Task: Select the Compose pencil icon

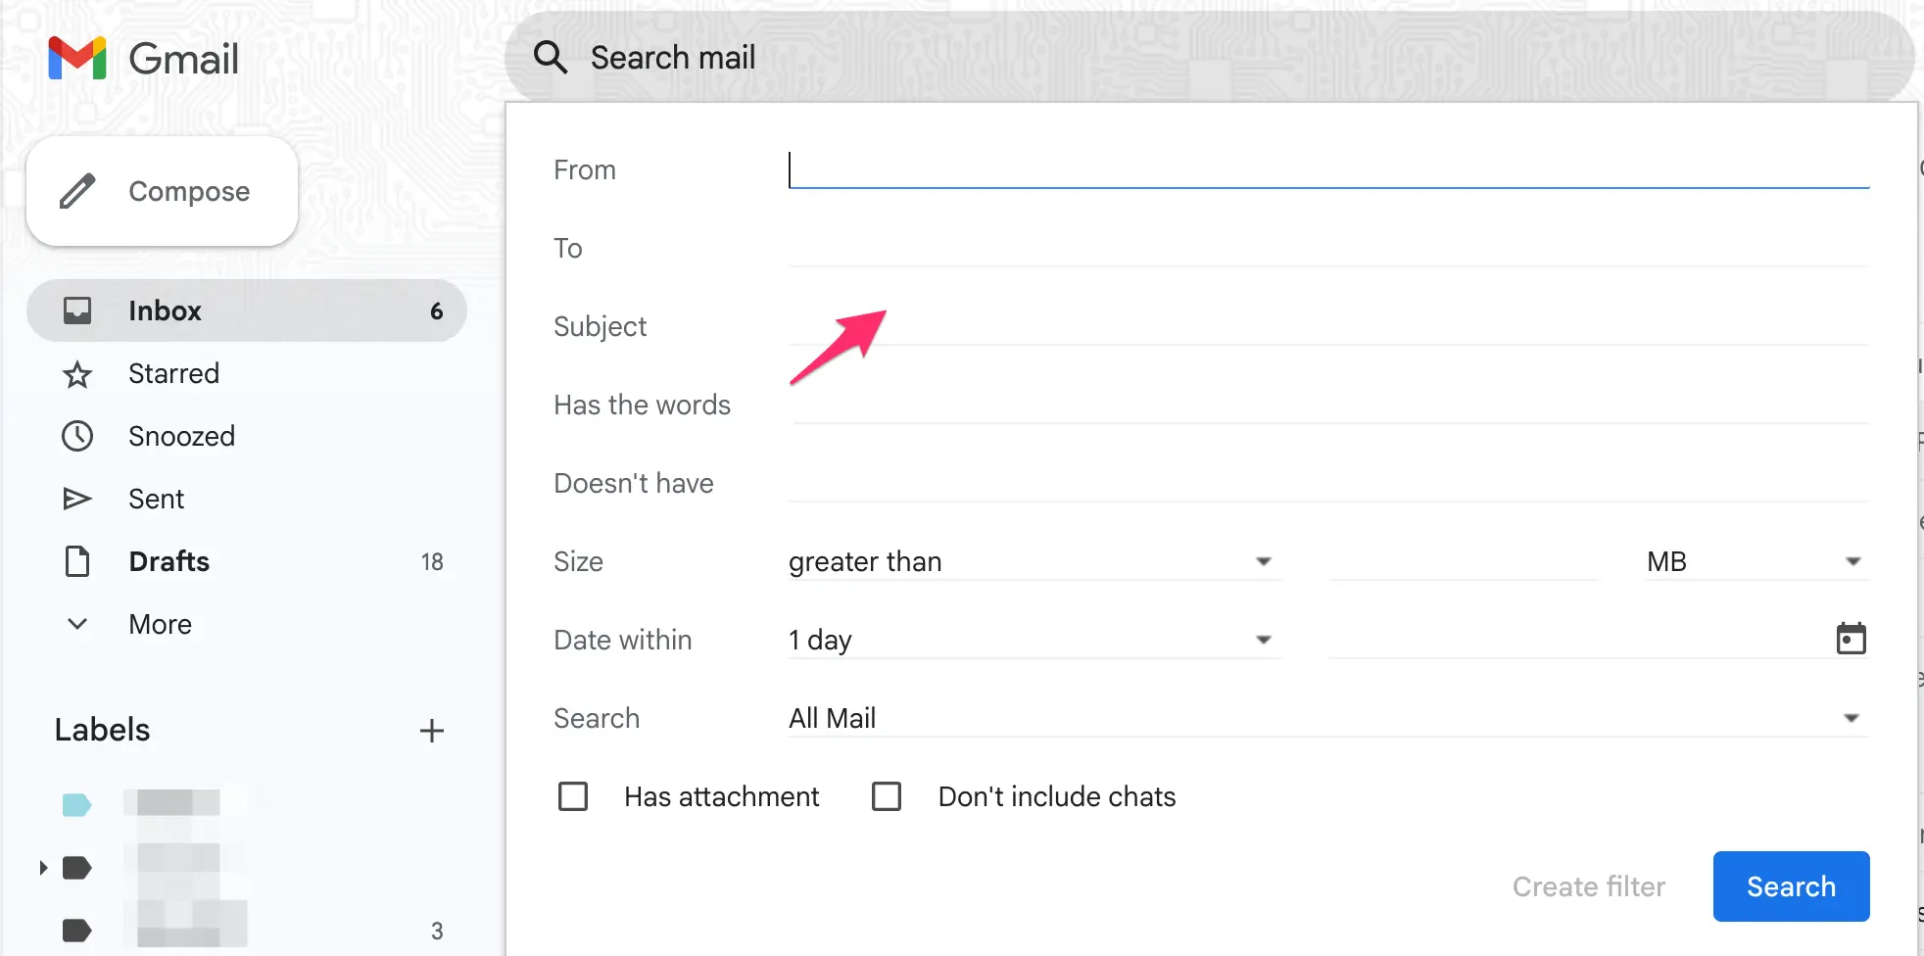Action: click(77, 192)
